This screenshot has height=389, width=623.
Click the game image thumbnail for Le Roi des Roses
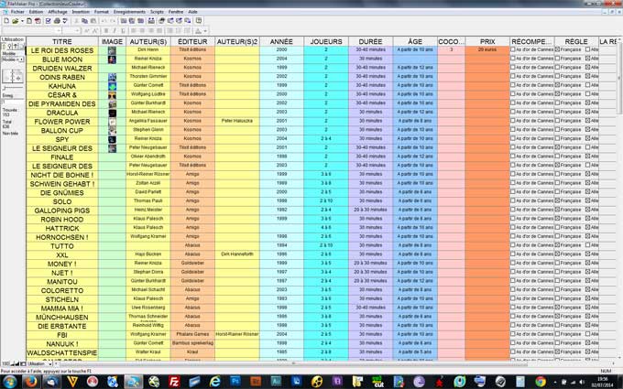[x=112, y=50]
